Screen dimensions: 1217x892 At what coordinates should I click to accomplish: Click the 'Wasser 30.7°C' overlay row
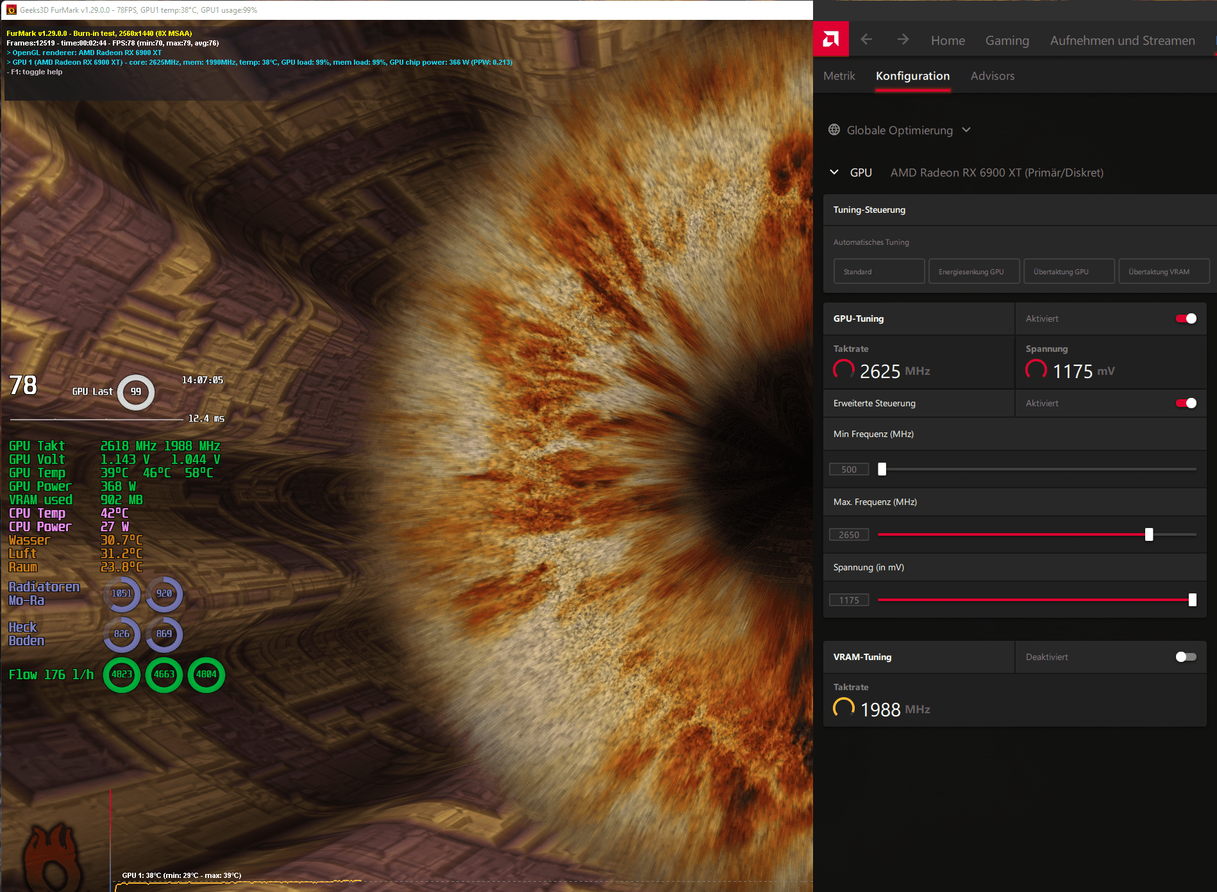tap(76, 540)
